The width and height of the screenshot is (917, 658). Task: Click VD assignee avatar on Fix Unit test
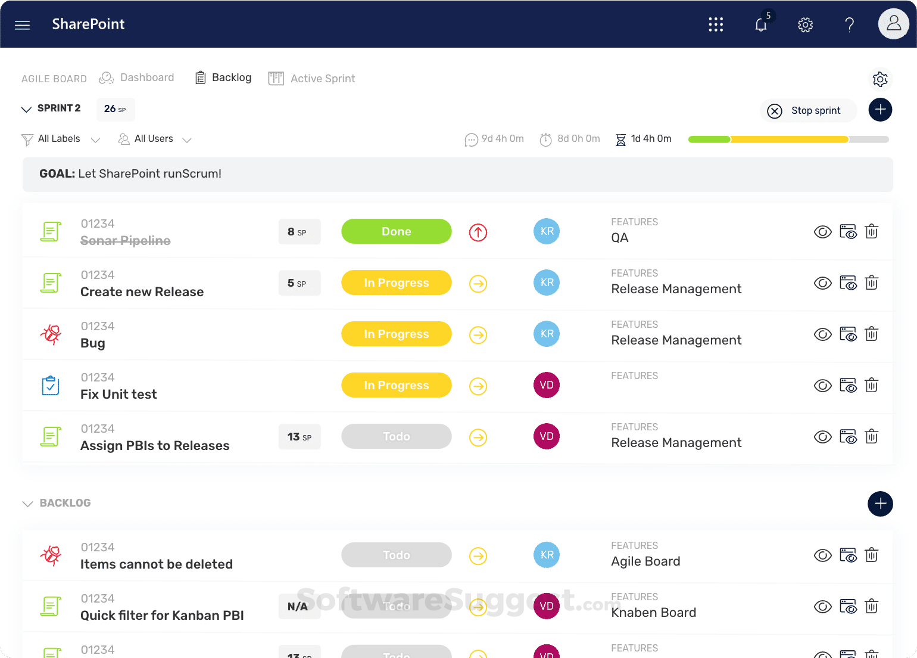(547, 385)
